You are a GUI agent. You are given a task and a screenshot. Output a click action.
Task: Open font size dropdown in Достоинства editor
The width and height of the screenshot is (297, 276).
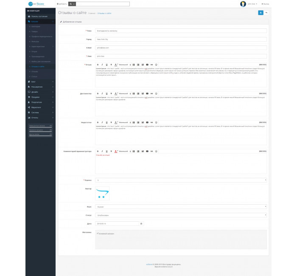pyautogui.click(x=125, y=93)
